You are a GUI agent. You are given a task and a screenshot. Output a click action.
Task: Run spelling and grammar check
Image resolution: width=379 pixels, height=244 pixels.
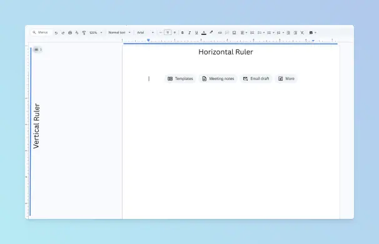[x=77, y=33]
